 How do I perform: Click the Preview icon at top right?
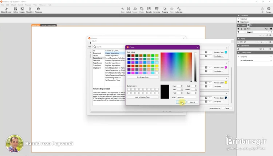click(x=269, y=10)
